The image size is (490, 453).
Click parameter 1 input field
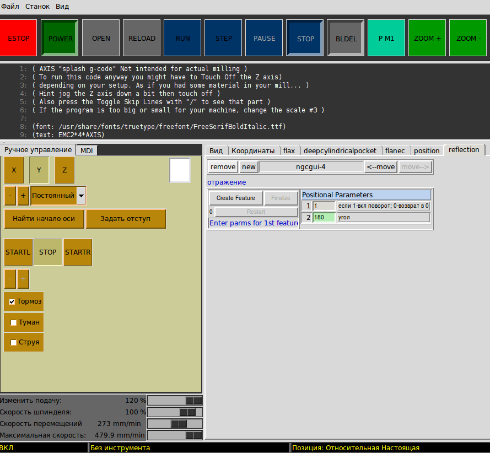(324, 206)
